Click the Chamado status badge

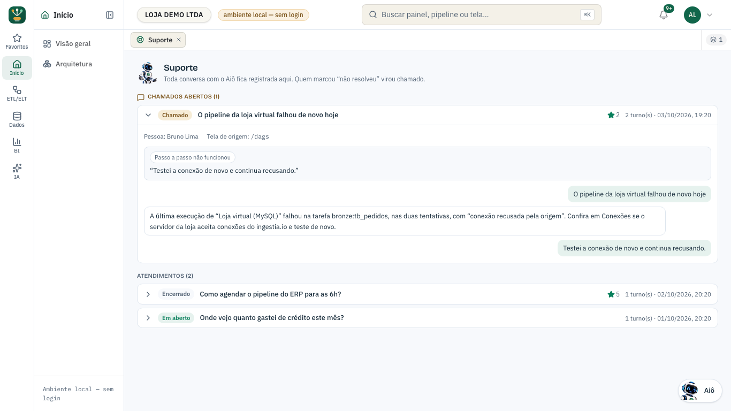(175, 115)
